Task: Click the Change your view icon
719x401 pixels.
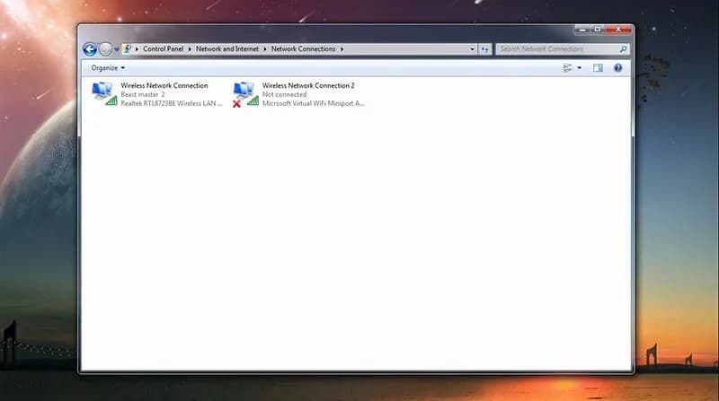Action: tap(567, 67)
